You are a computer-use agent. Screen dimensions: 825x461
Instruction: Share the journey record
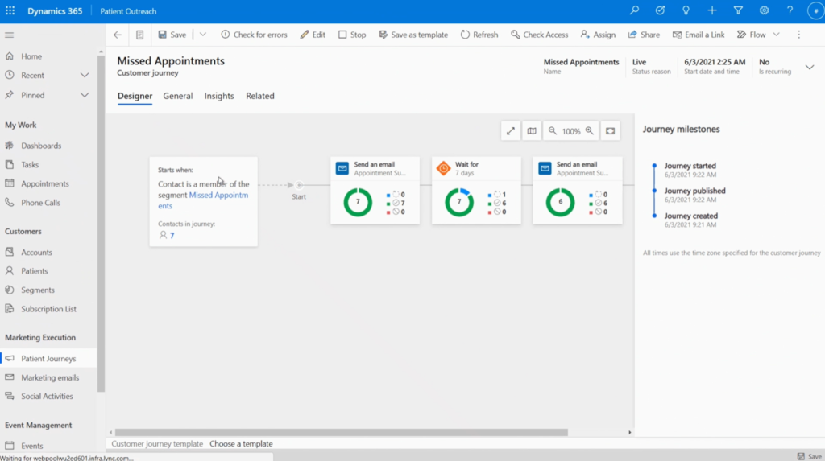tap(644, 35)
